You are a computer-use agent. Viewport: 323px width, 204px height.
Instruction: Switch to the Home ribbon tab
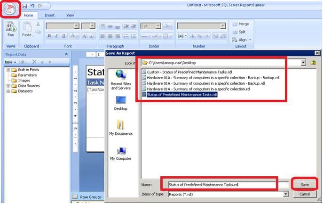click(28, 15)
